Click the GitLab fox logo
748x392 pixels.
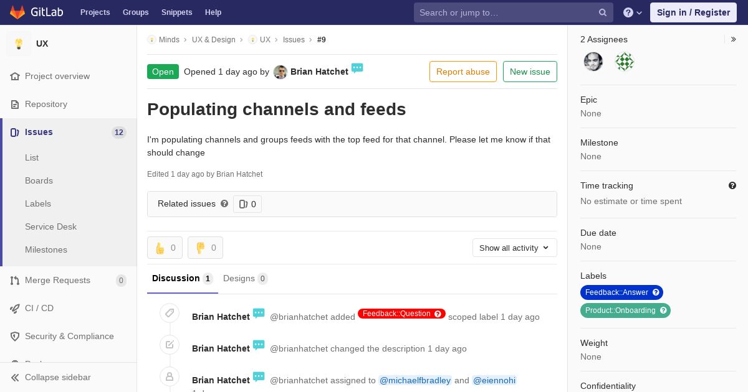click(x=17, y=12)
